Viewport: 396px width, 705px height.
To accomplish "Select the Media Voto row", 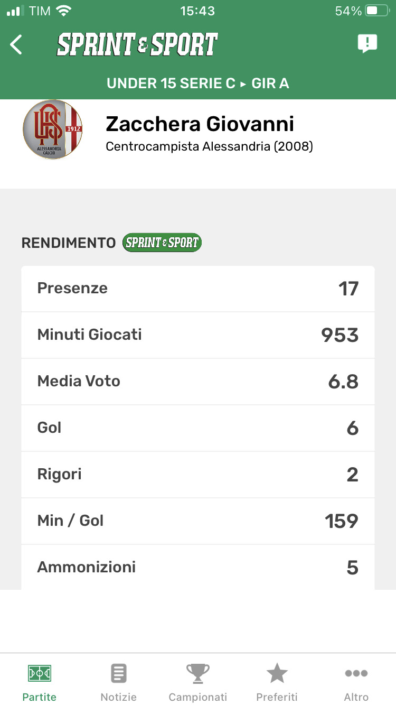I will [198, 382].
